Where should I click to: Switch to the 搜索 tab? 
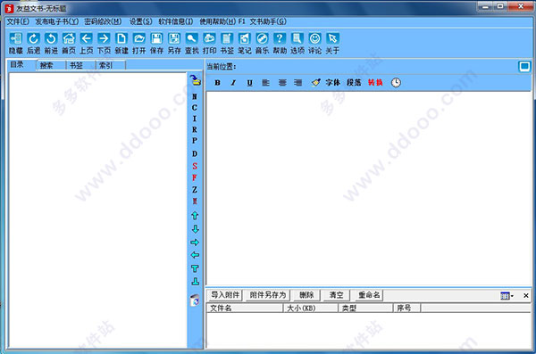pos(51,65)
